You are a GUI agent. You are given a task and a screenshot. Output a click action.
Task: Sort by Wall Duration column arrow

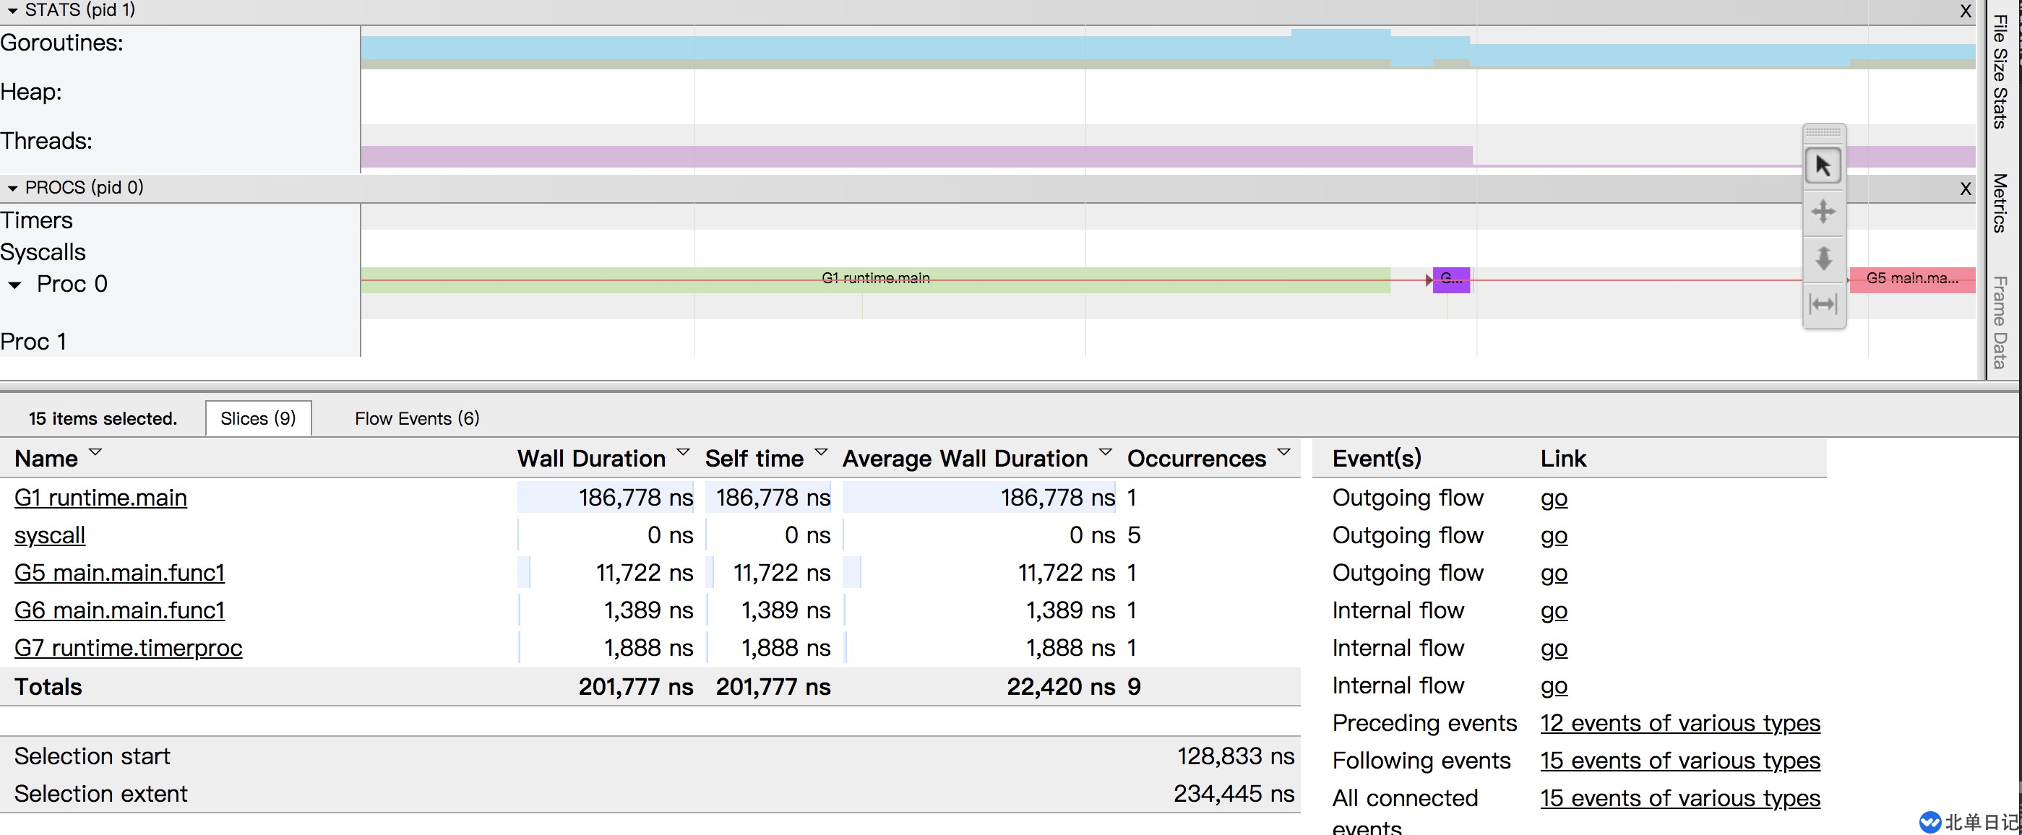click(683, 452)
